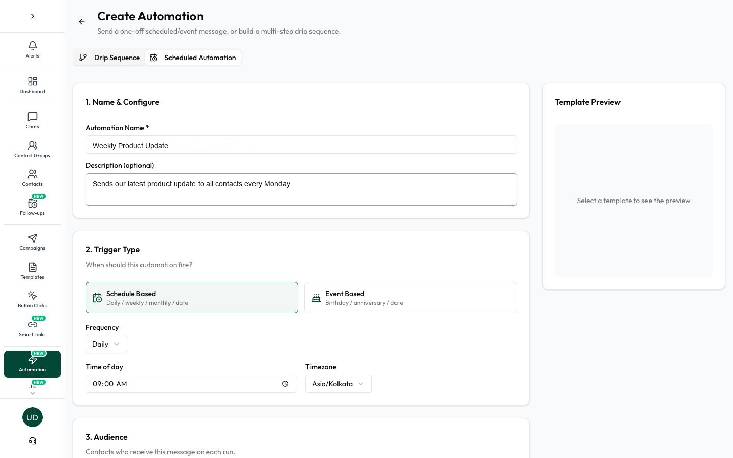Open the Contacts page
733x458 pixels.
(32, 178)
